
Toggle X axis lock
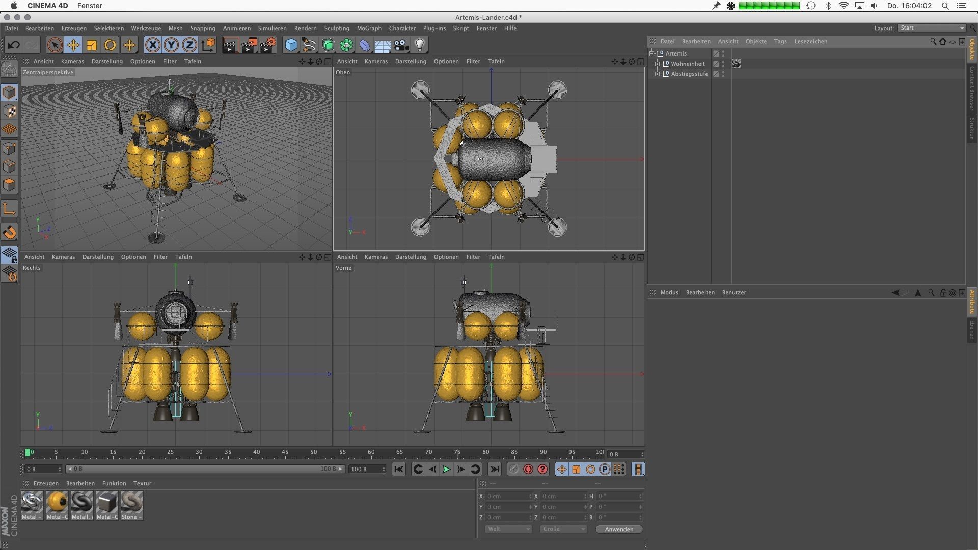coord(152,45)
